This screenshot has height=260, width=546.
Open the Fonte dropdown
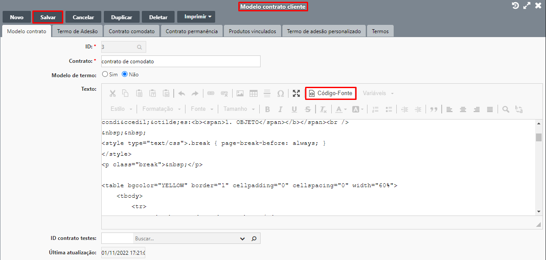pos(202,109)
